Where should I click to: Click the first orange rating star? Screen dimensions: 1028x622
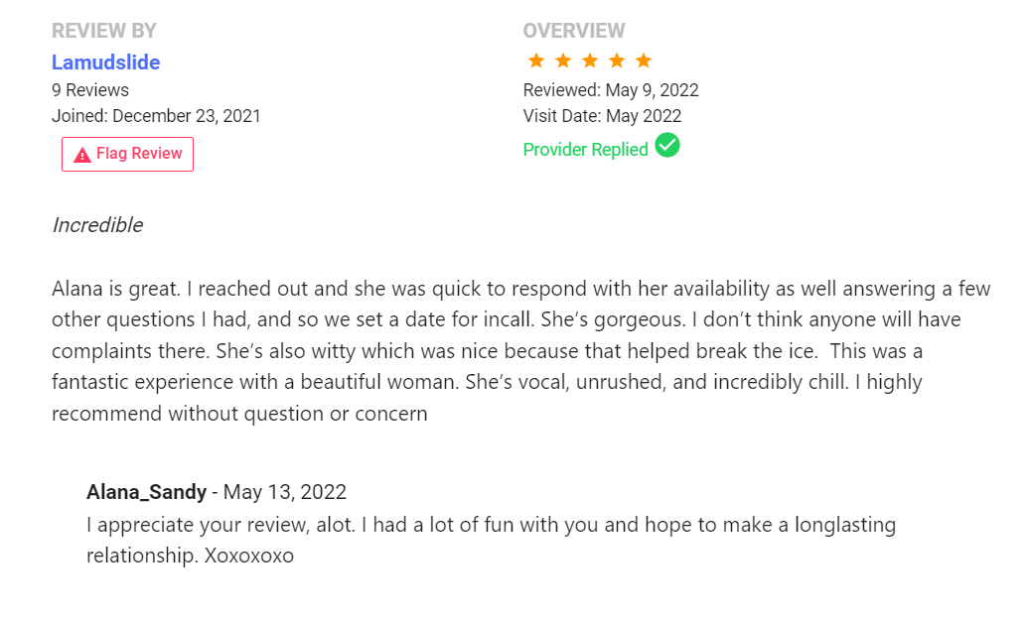pos(536,61)
